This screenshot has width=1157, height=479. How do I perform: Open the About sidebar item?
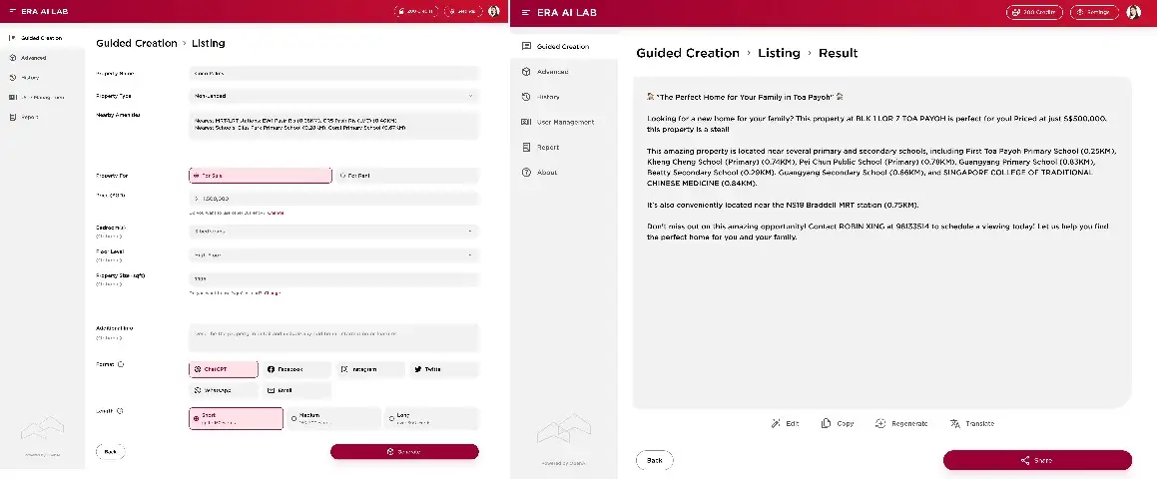[546, 172]
